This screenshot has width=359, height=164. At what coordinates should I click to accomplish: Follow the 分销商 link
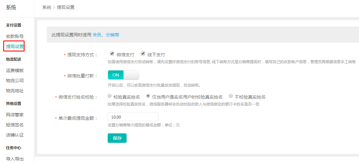point(112,35)
